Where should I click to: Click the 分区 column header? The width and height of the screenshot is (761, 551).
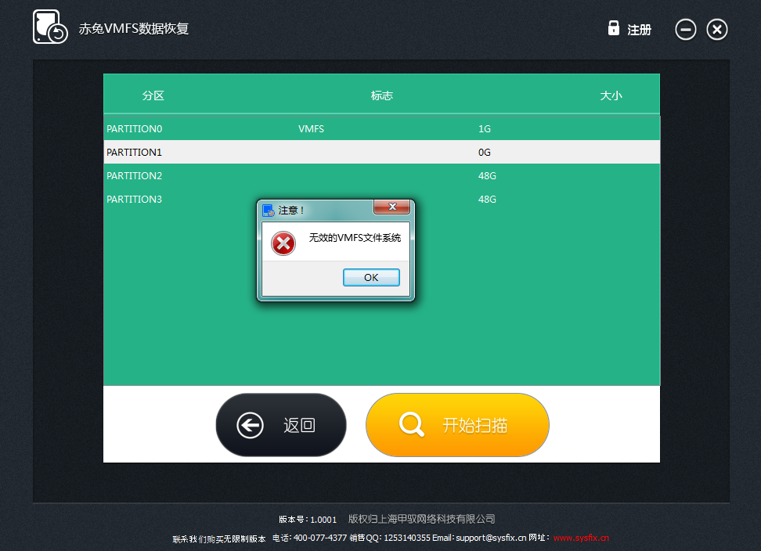(153, 95)
